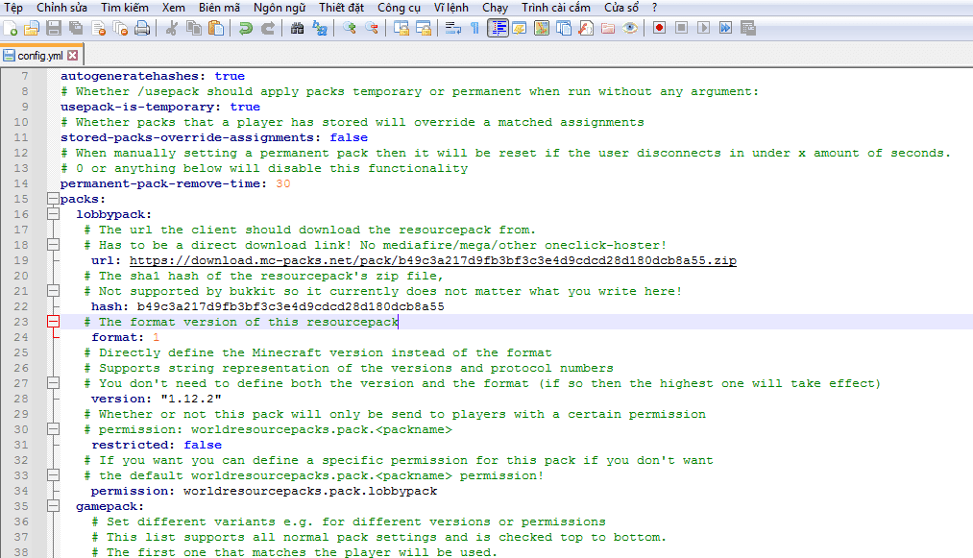
Task: Collapse fold marker at line 33
Action: click(54, 476)
